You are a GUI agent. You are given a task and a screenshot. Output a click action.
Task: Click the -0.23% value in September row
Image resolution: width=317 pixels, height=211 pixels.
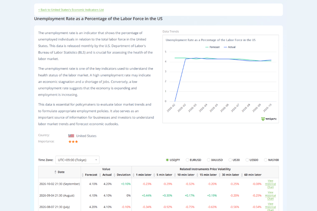(x=147, y=184)
